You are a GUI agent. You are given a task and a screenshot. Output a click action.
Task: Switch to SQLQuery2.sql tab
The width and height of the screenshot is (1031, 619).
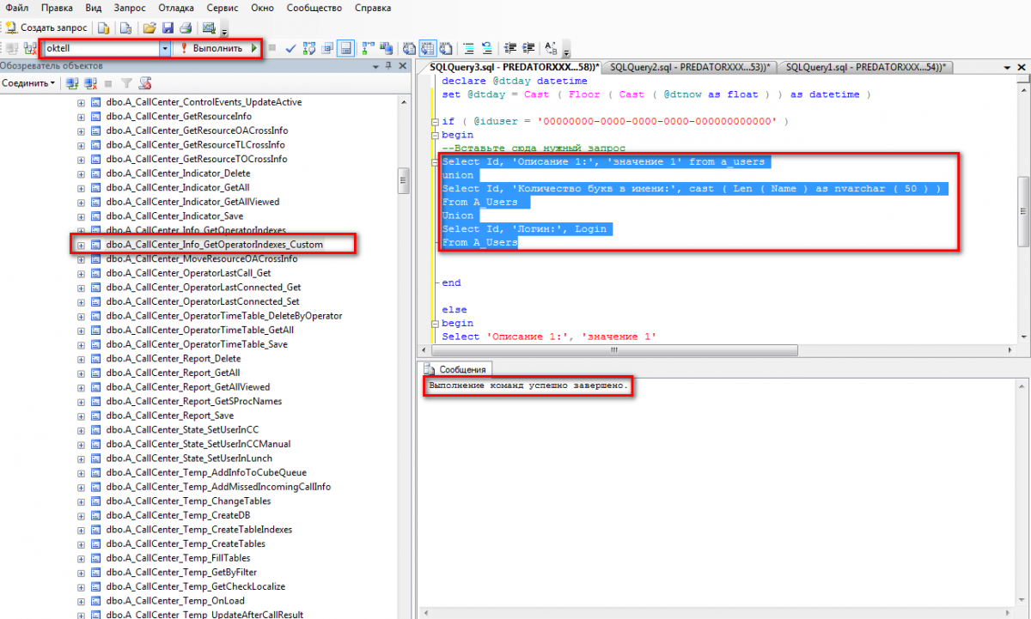tap(687, 67)
